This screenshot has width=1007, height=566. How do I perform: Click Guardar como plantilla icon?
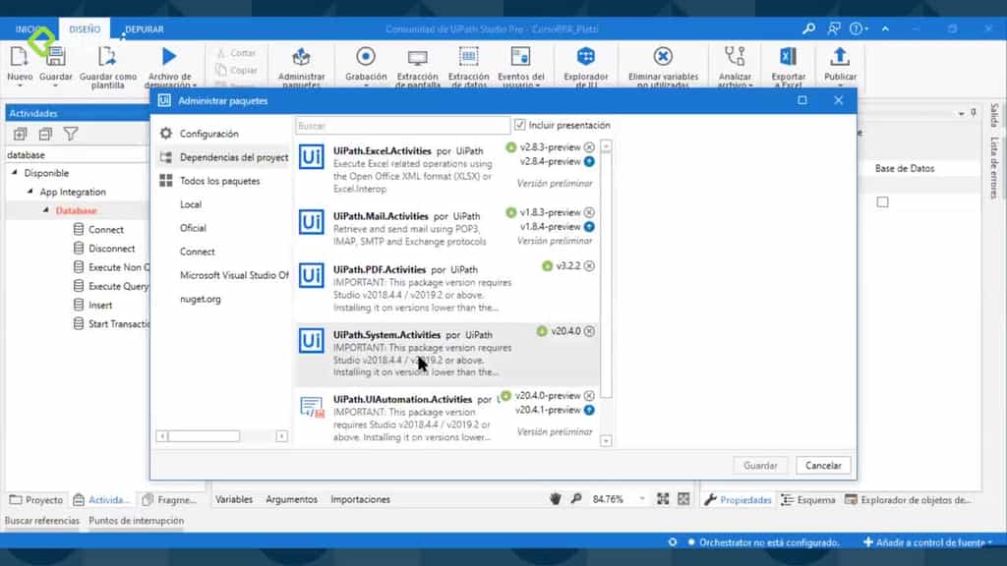(107, 58)
